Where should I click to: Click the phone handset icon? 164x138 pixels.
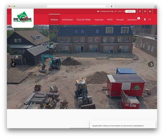[x=113, y=11]
